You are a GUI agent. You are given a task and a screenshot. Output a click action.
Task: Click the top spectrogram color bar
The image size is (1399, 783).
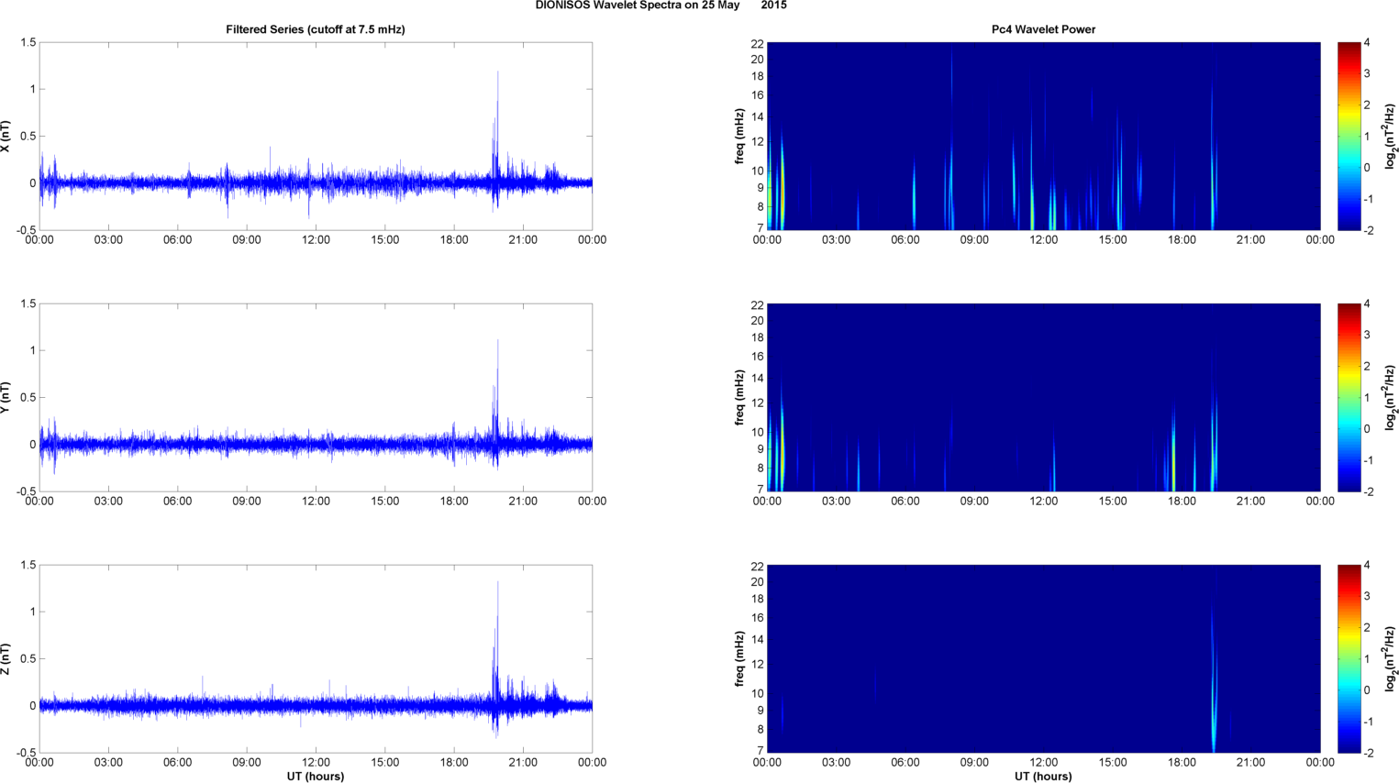pyautogui.click(x=1349, y=137)
